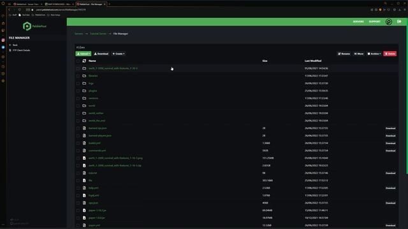This screenshot has width=408, height=229.
Task: Check the box for ops.json
Action: [78, 203]
